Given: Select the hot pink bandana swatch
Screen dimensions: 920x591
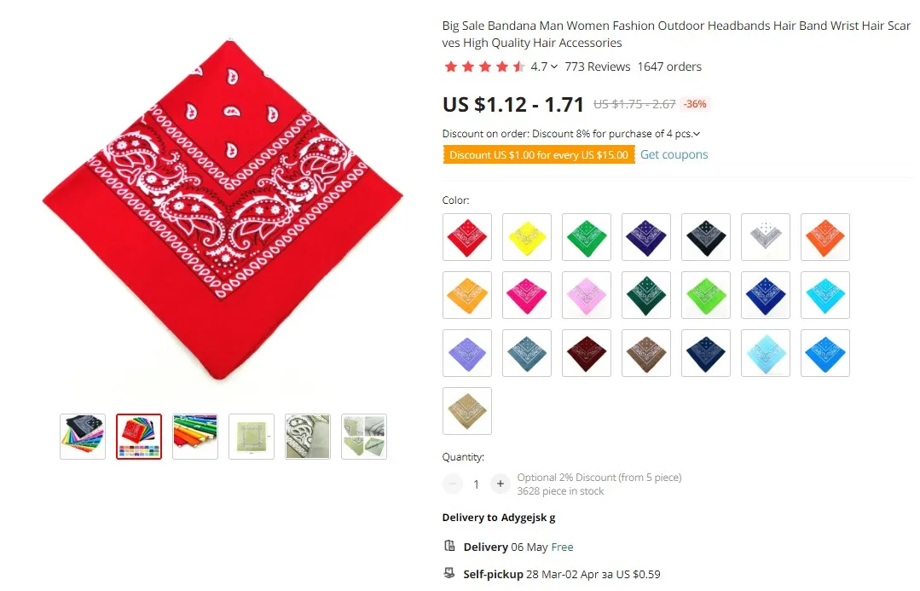Looking at the screenshot, I should coord(527,295).
